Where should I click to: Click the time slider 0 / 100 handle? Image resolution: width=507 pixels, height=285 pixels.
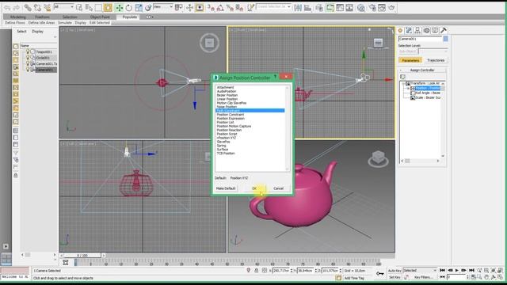coord(82,255)
